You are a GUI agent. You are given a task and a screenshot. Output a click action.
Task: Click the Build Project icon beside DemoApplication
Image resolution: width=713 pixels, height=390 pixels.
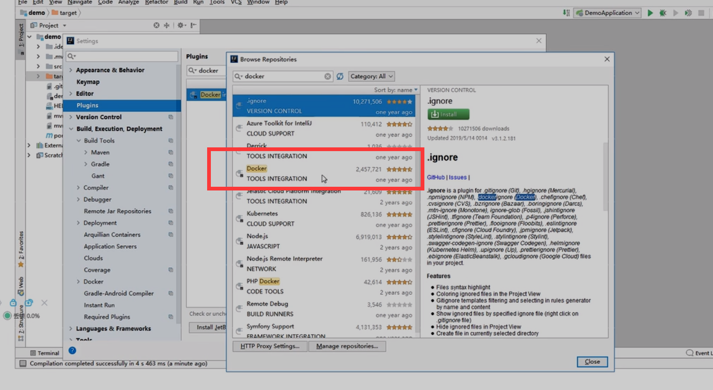click(x=567, y=13)
